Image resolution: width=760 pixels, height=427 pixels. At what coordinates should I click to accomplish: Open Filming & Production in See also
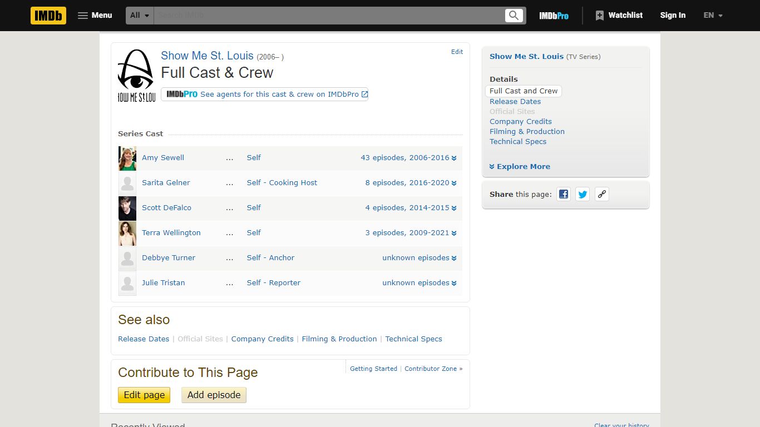(x=339, y=339)
